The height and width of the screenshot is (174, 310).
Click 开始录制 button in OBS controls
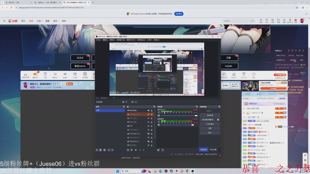[x=210, y=115]
